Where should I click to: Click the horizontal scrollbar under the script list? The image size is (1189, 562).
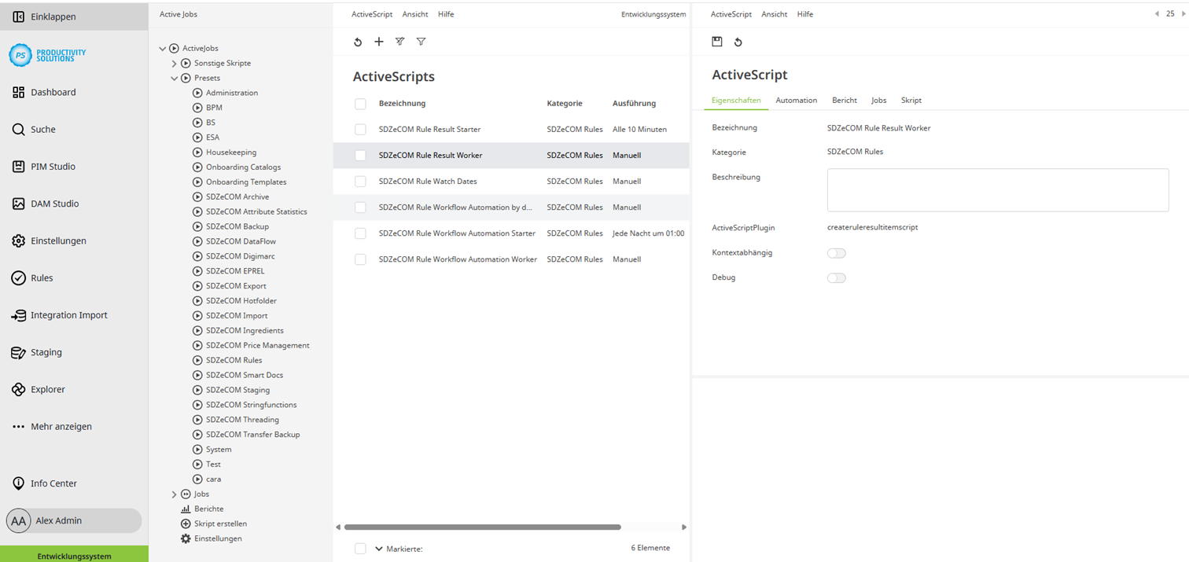point(482,527)
